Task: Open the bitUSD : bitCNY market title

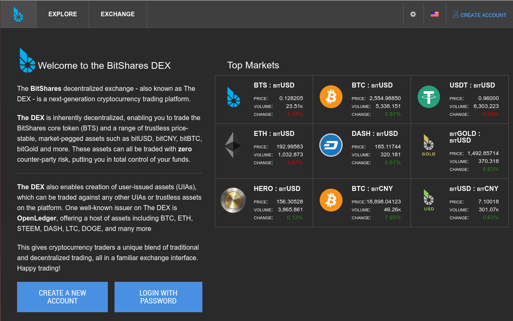Action: [474, 189]
